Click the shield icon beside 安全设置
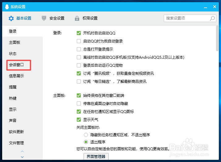 coord(44,18)
